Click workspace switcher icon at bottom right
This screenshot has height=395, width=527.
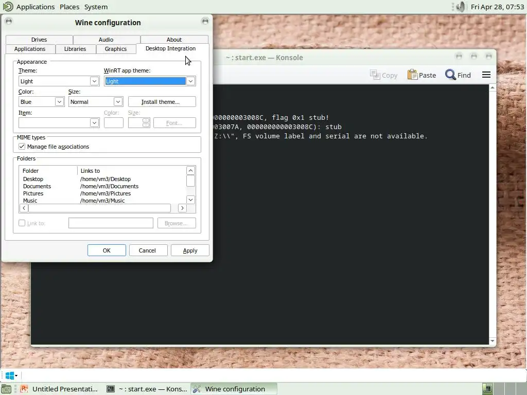pyautogui.click(x=488, y=389)
